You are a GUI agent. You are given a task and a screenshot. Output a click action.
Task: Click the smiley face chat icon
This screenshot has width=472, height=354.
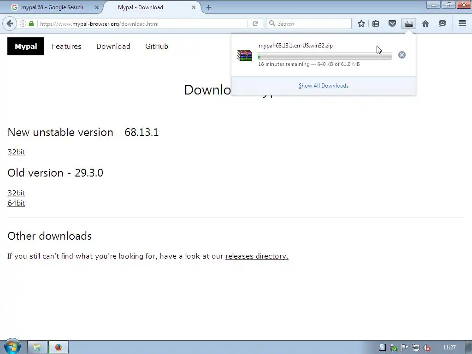(x=442, y=24)
